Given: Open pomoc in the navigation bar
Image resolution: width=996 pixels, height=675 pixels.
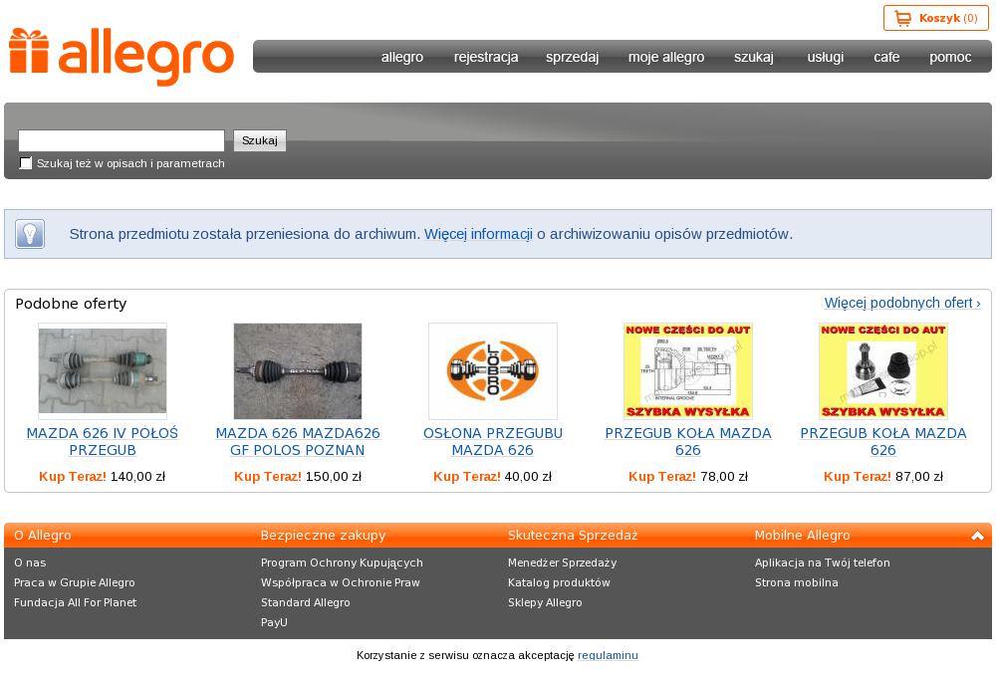Looking at the screenshot, I should 950,57.
